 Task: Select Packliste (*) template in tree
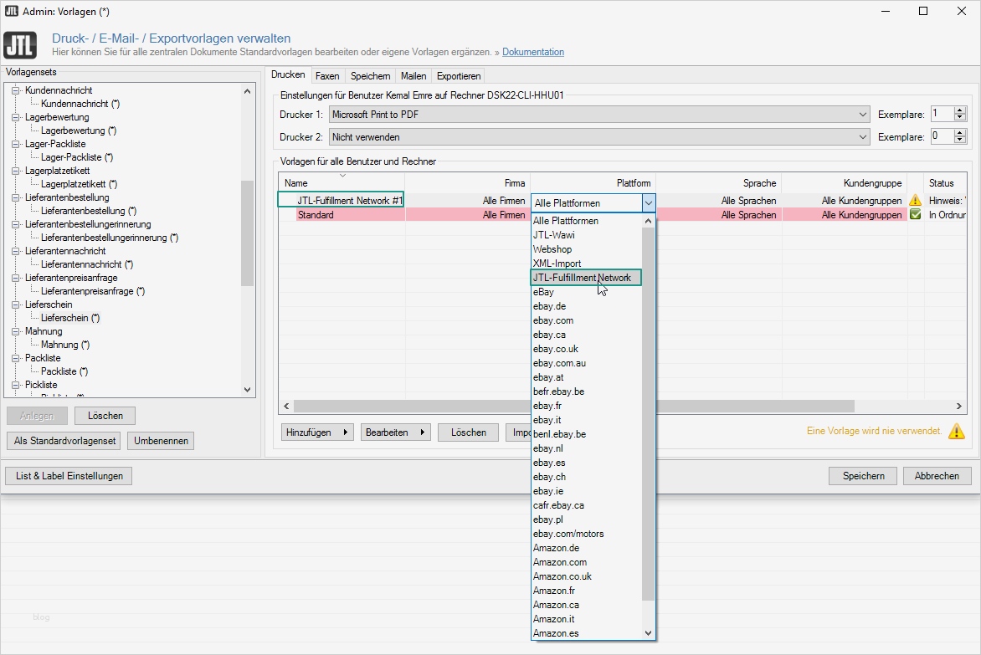pos(64,371)
